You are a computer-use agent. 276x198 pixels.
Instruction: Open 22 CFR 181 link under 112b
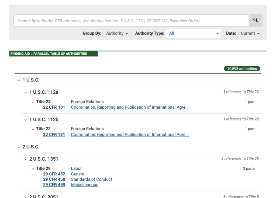(x=54, y=135)
